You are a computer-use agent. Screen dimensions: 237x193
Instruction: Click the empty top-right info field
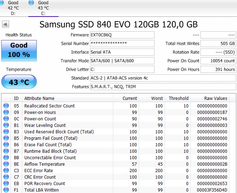218,35
